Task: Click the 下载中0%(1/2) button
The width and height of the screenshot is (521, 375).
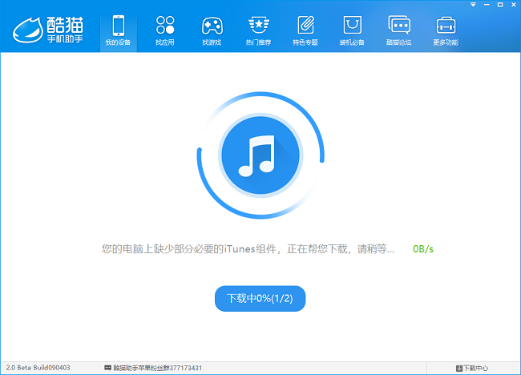Action: 260,298
